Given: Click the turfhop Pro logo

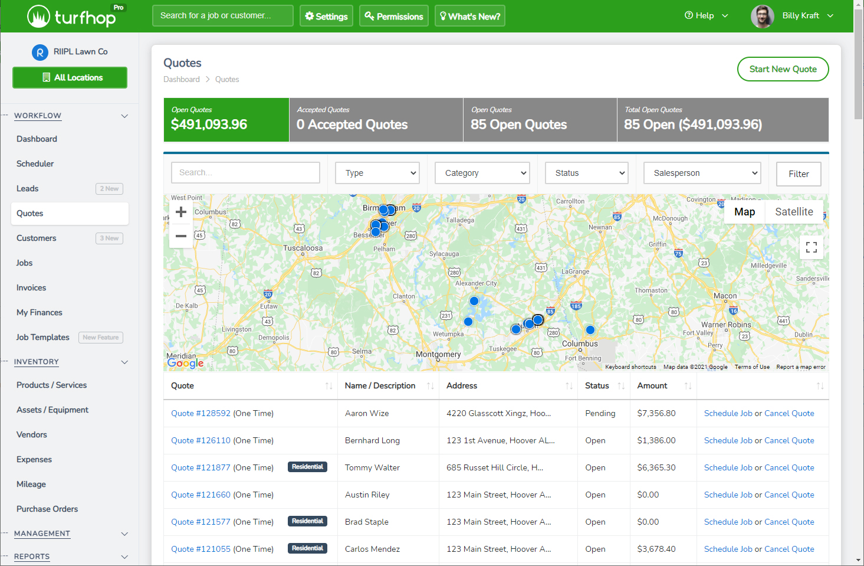Looking at the screenshot, I should pos(77,16).
